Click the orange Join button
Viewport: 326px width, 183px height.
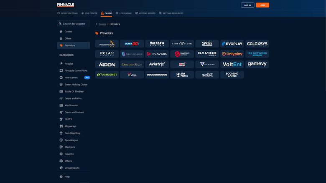262,5
